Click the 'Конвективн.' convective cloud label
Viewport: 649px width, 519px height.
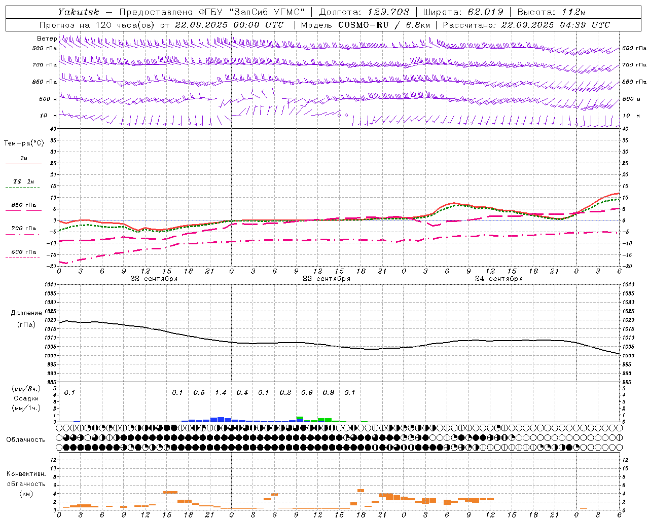tap(26, 474)
